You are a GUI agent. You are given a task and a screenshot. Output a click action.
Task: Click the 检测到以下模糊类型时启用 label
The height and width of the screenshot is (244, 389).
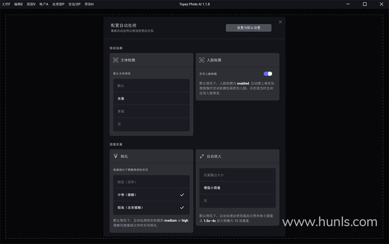tap(131, 170)
